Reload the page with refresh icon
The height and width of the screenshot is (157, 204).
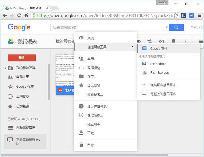[x=19, y=15]
